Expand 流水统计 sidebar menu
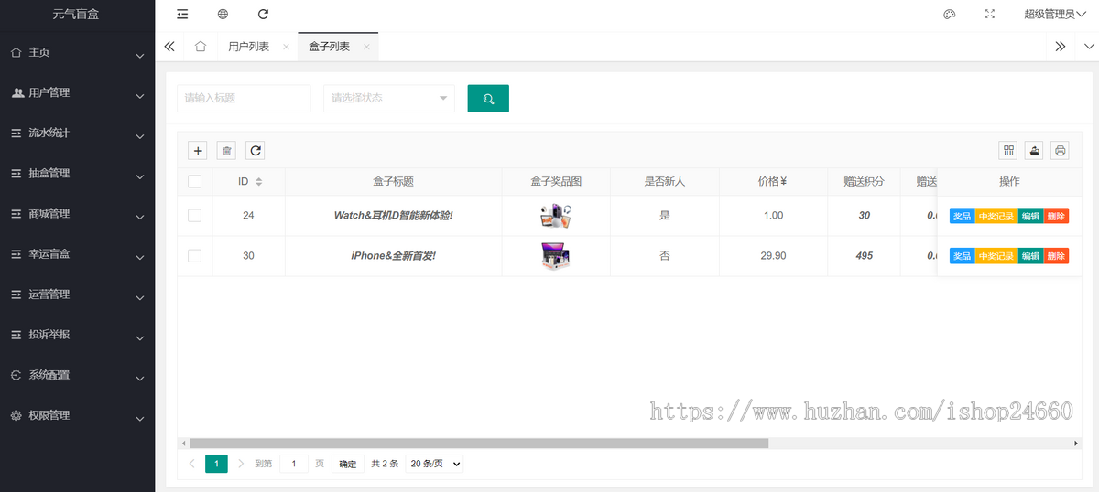The image size is (1099, 492). (77, 134)
